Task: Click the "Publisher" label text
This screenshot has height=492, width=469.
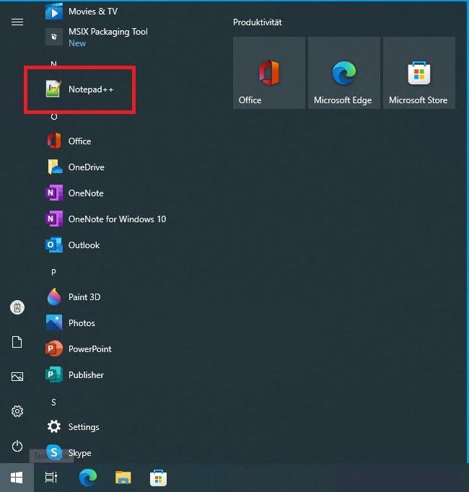Action: point(86,375)
